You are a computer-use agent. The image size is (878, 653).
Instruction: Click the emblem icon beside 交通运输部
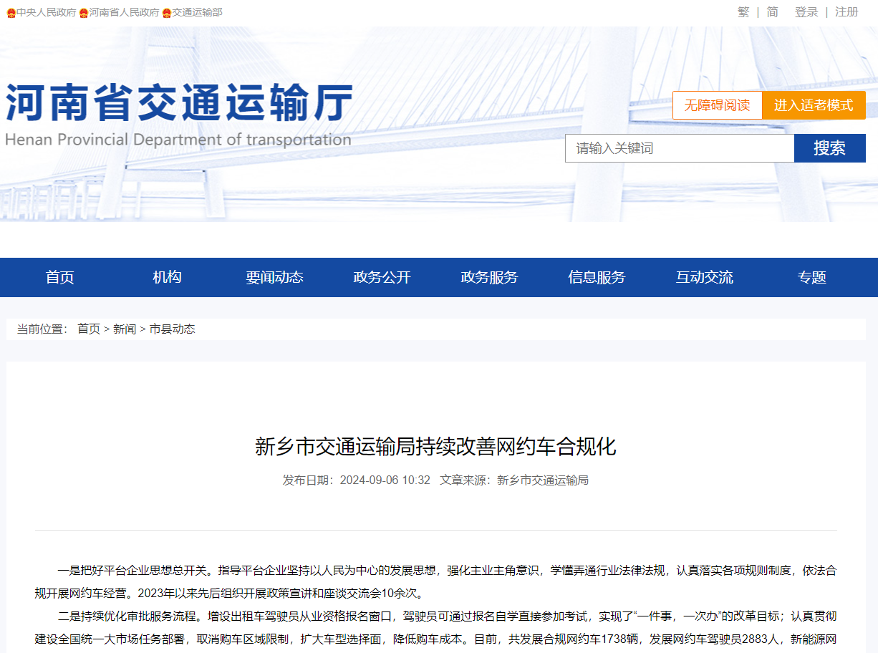tap(167, 13)
